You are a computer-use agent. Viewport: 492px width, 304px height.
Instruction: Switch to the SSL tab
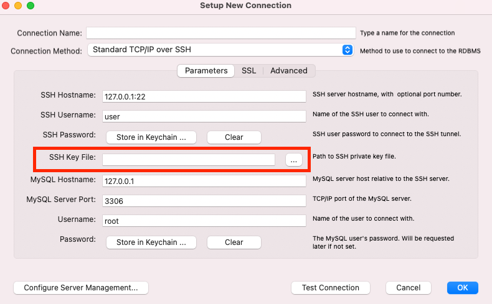pyautogui.click(x=249, y=71)
